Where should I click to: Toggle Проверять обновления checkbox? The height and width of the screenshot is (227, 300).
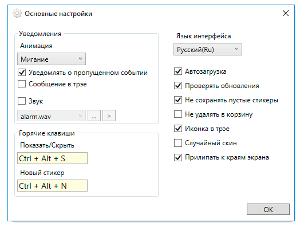(x=178, y=86)
